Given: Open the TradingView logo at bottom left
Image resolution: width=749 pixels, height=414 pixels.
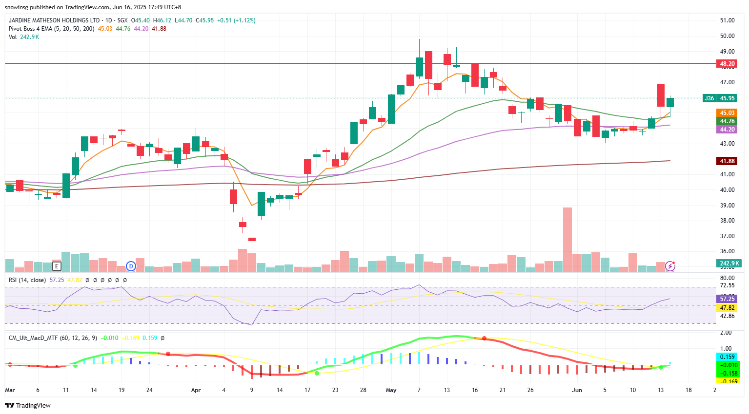Looking at the screenshot, I should (28, 405).
